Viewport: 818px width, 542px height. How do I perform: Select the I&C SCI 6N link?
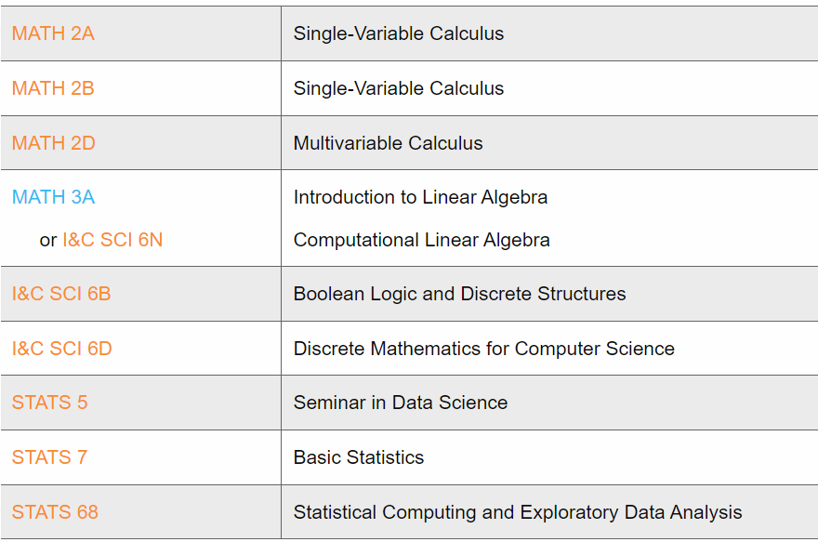[x=112, y=241]
